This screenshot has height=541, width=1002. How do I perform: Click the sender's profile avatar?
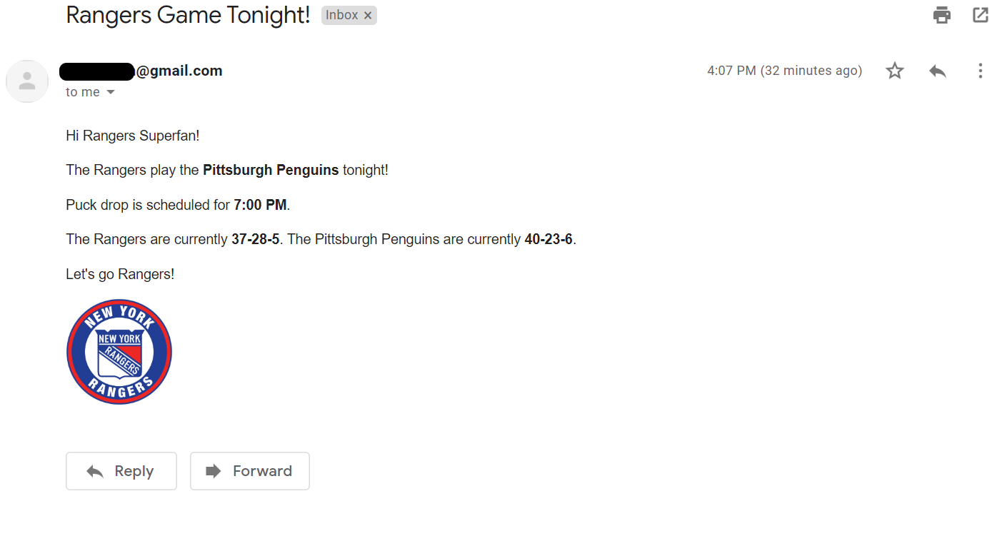pos(27,81)
